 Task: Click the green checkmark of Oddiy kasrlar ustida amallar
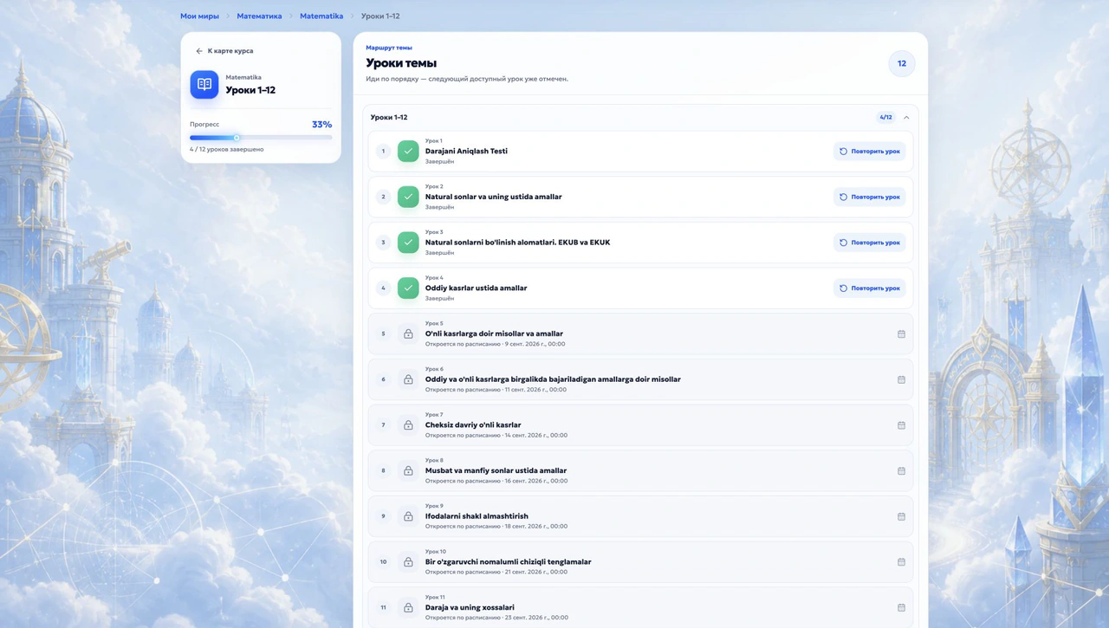[x=408, y=288]
